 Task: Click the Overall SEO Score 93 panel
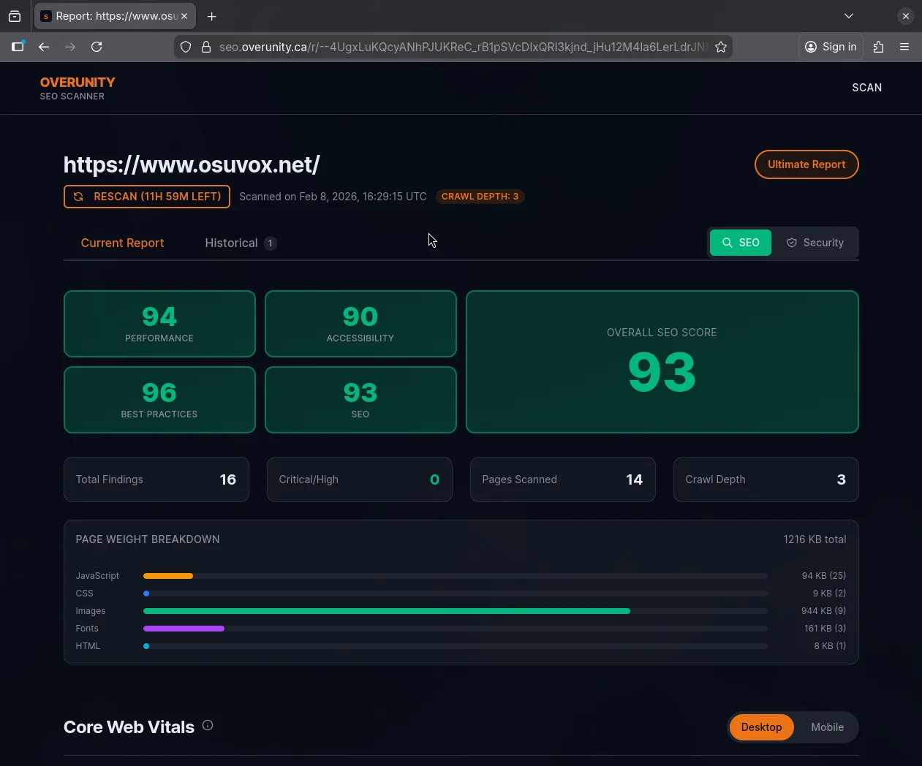[662, 362]
